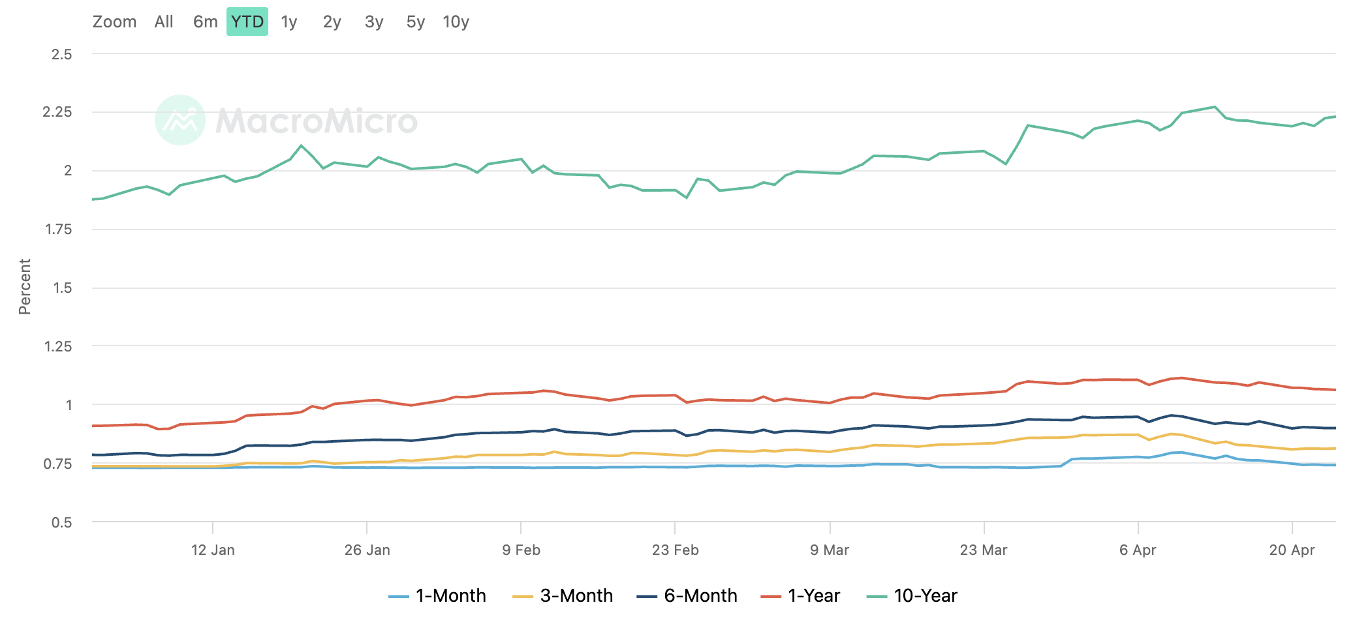Toggle the 1-Year legend entry
The width and height of the screenshot is (1355, 639).
point(800,596)
